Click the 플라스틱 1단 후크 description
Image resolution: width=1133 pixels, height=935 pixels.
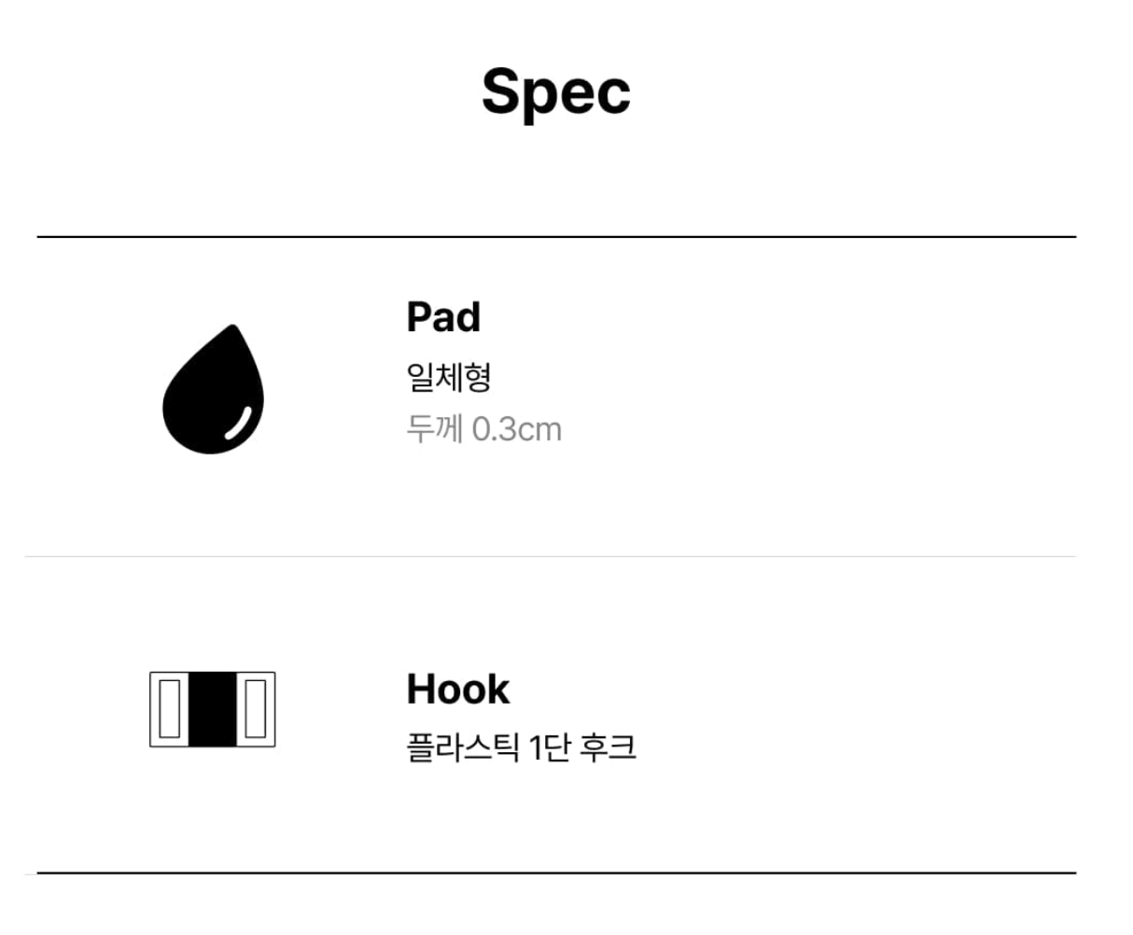point(521,747)
